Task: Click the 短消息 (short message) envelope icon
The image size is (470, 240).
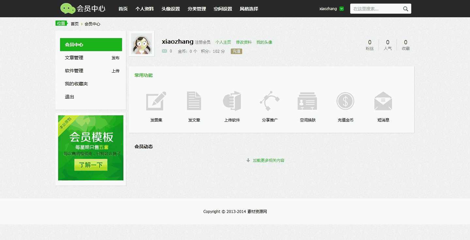Action: (x=383, y=101)
